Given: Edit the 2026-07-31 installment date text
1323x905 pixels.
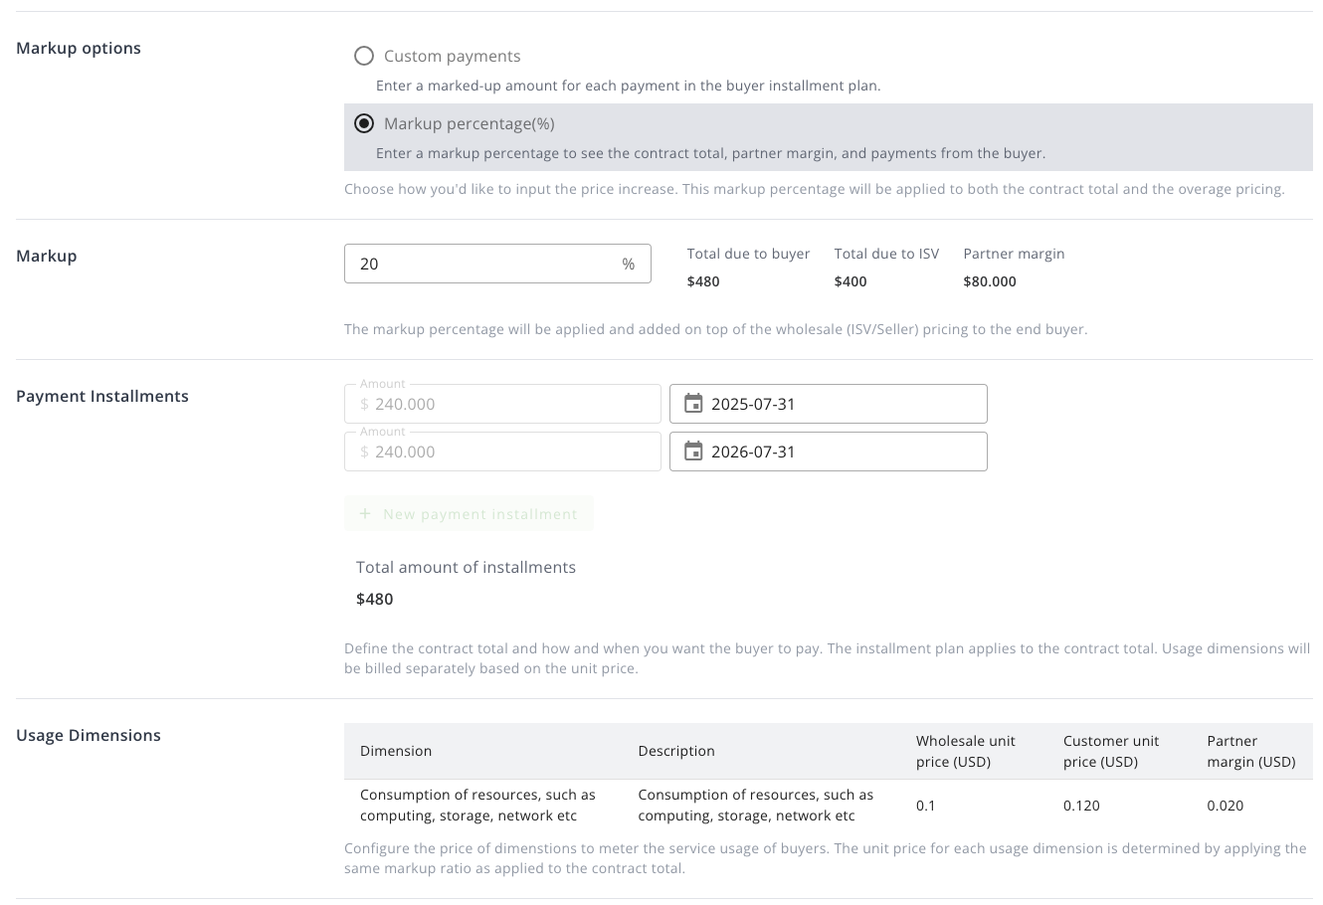Looking at the screenshot, I should pyautogui.click(x=753, y=452).
